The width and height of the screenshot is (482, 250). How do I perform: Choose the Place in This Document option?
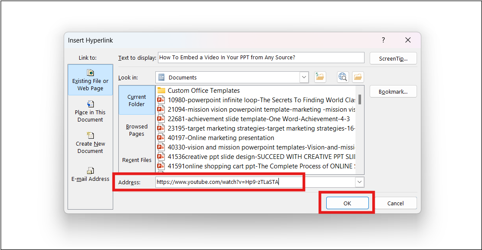(x=90, y=113)
